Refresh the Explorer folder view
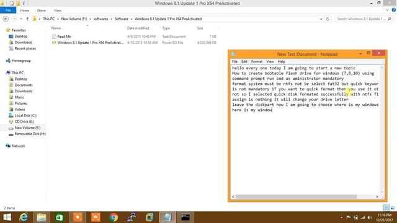 click(328, 19)
